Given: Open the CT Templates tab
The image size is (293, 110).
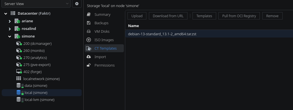Looking at the screenshot, I should 104,48.
